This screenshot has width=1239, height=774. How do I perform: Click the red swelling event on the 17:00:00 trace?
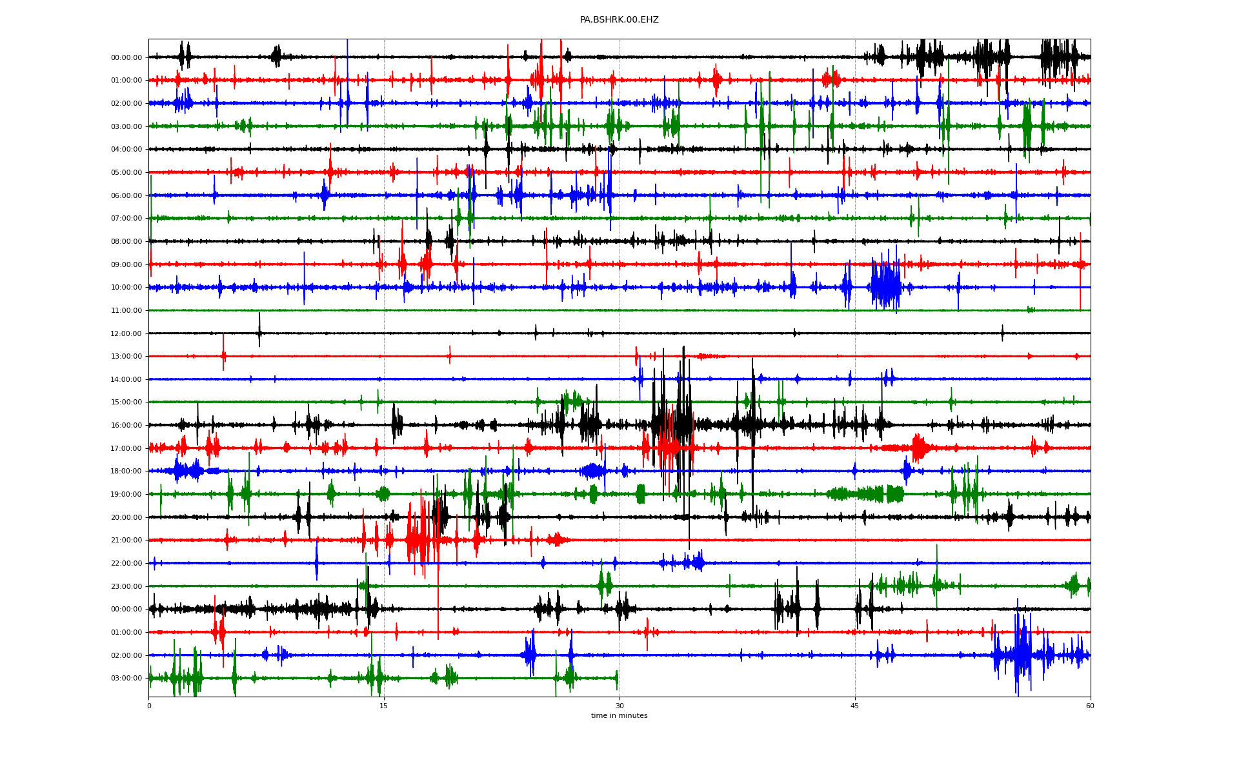[920, 448]
